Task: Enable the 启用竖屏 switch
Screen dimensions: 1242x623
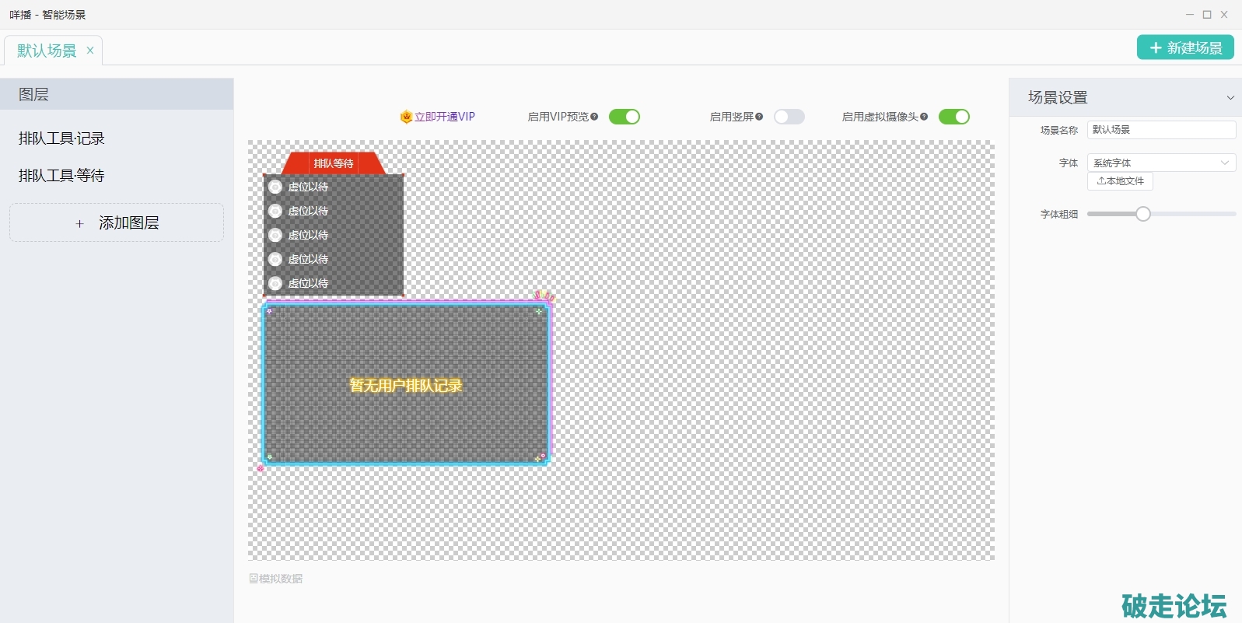Action: 789,117
